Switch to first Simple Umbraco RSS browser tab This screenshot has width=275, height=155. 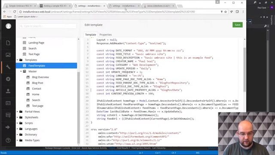(20, 6)
